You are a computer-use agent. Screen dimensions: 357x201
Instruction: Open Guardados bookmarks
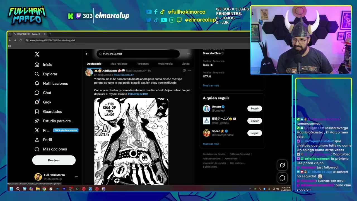[49, 112]
